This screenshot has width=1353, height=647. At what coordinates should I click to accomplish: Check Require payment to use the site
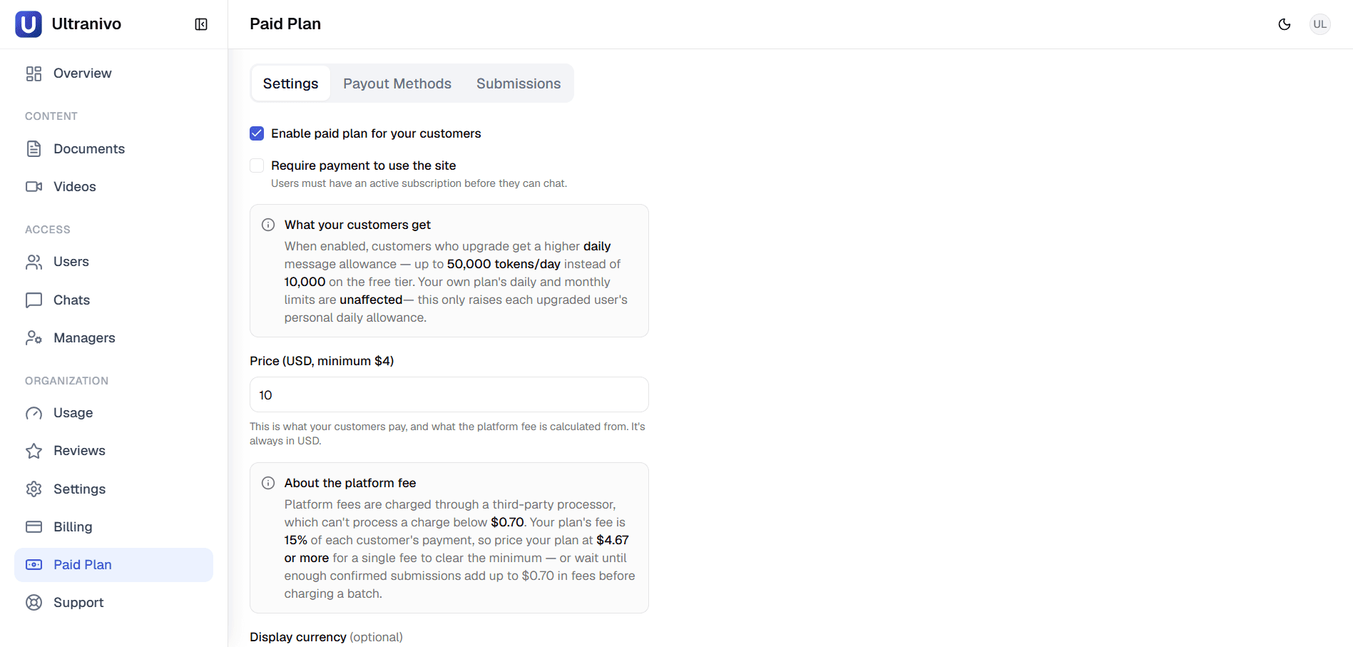(257, 165)
